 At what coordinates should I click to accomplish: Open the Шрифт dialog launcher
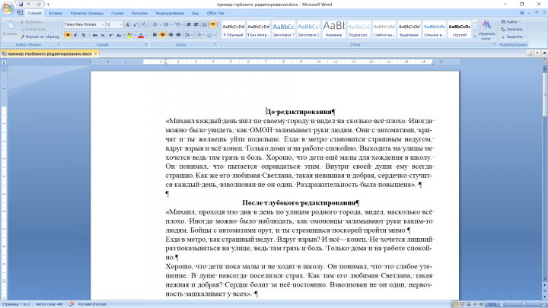click(145, 45)
